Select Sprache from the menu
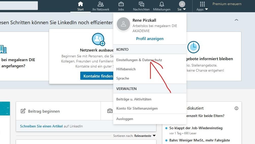This screenshot has height=144, width=255. 123,78
